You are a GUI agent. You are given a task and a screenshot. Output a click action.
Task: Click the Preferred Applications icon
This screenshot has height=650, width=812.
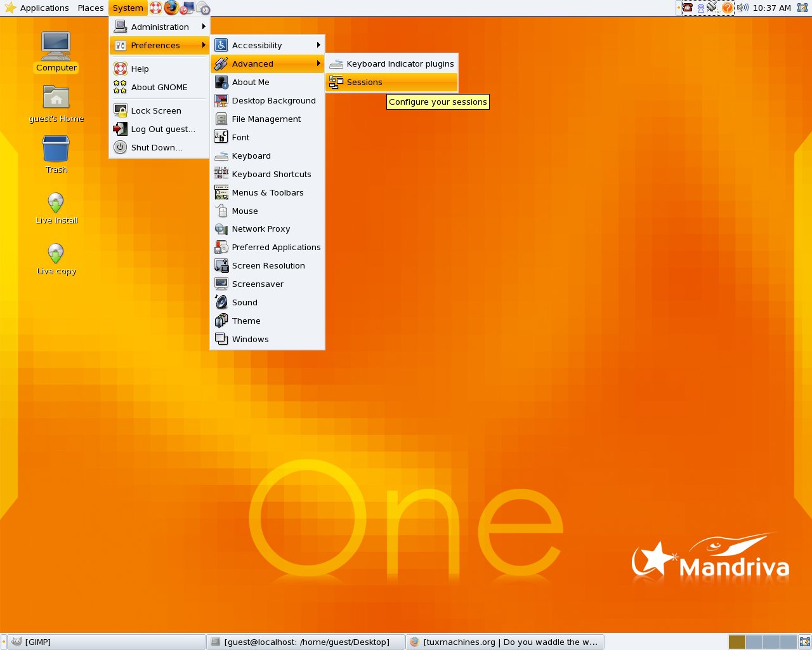tap(221, 248)
